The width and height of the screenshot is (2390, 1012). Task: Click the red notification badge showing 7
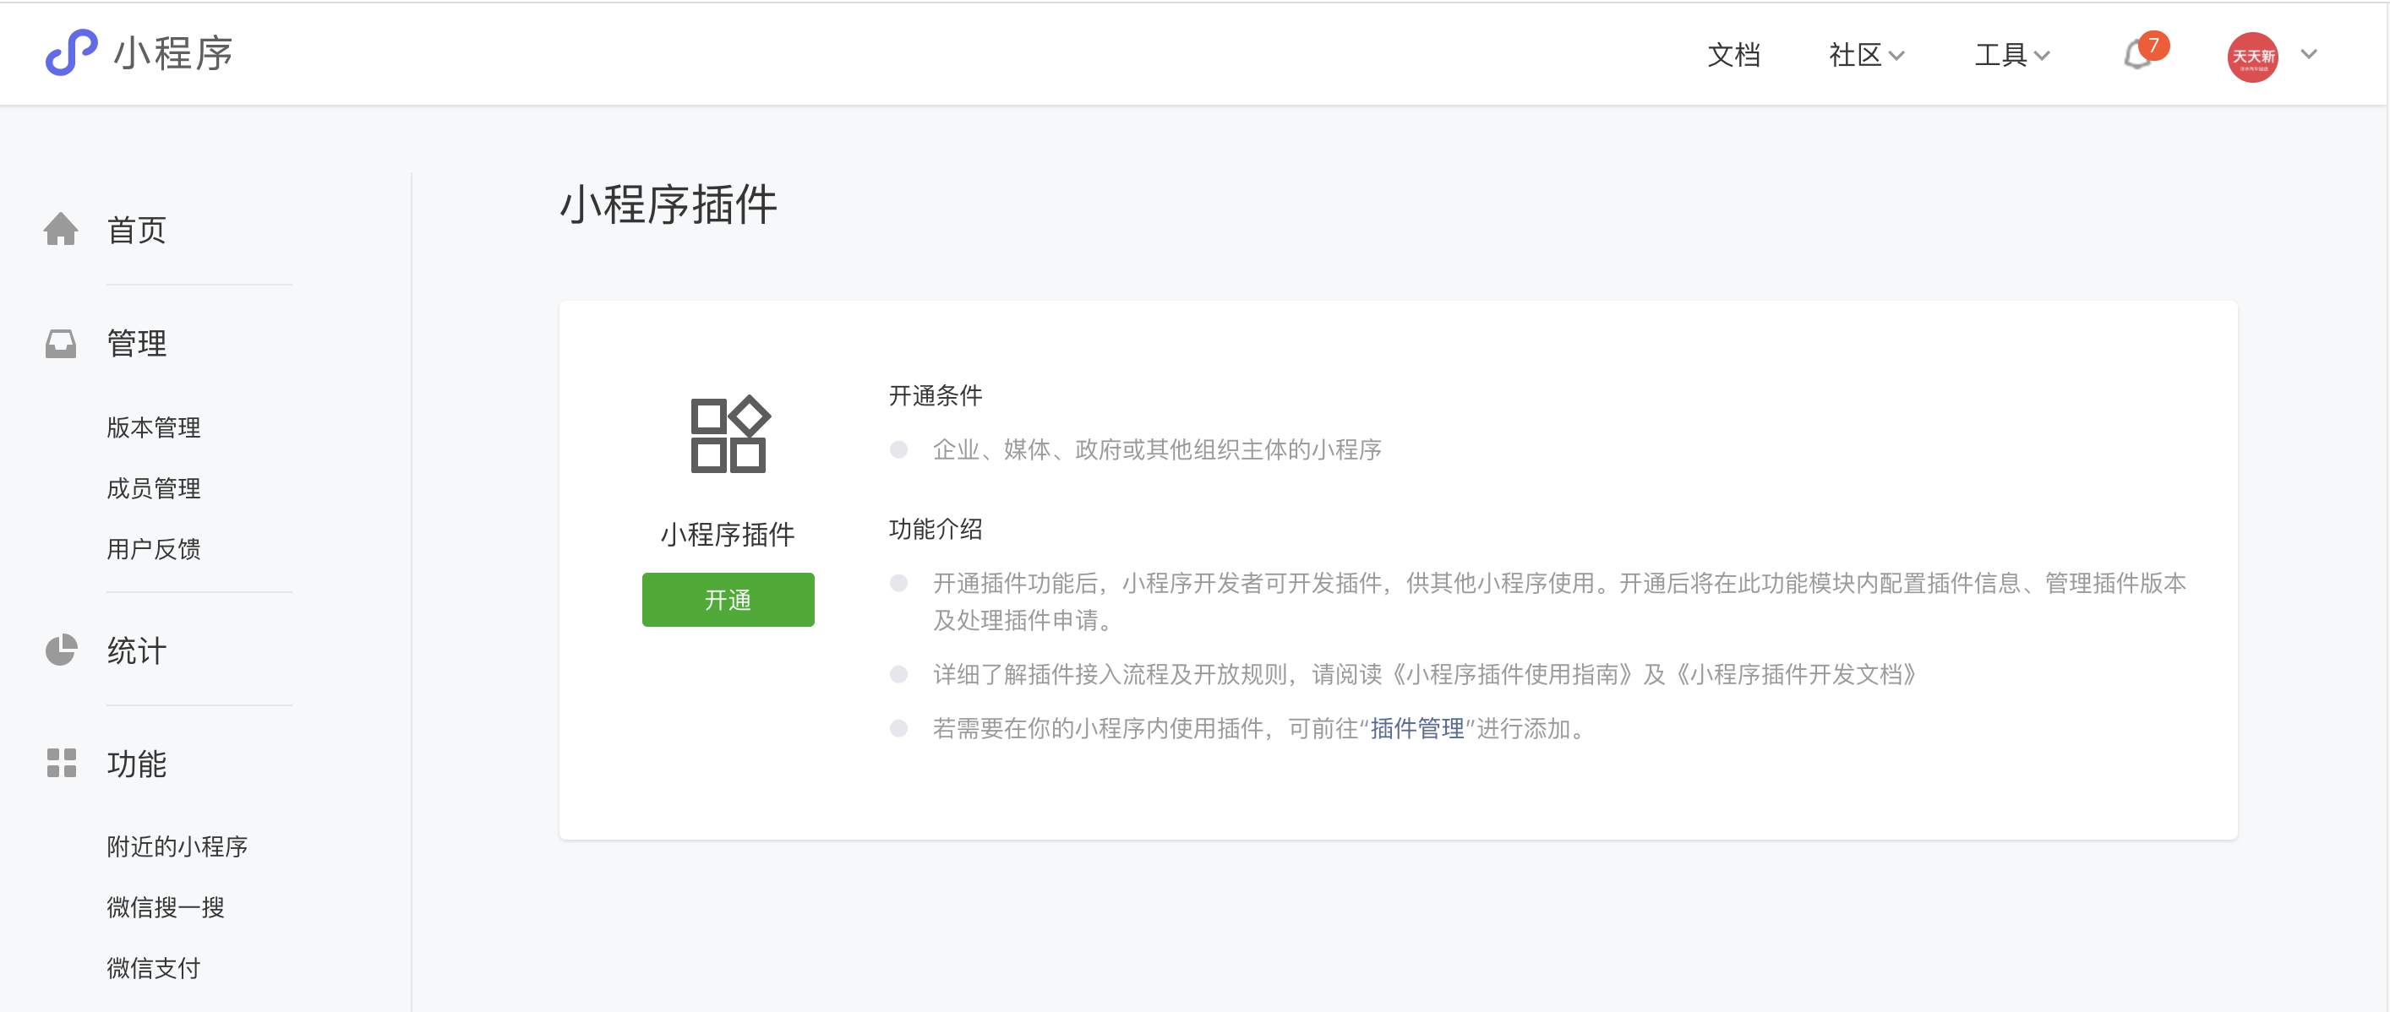(x=2155, y=44)
